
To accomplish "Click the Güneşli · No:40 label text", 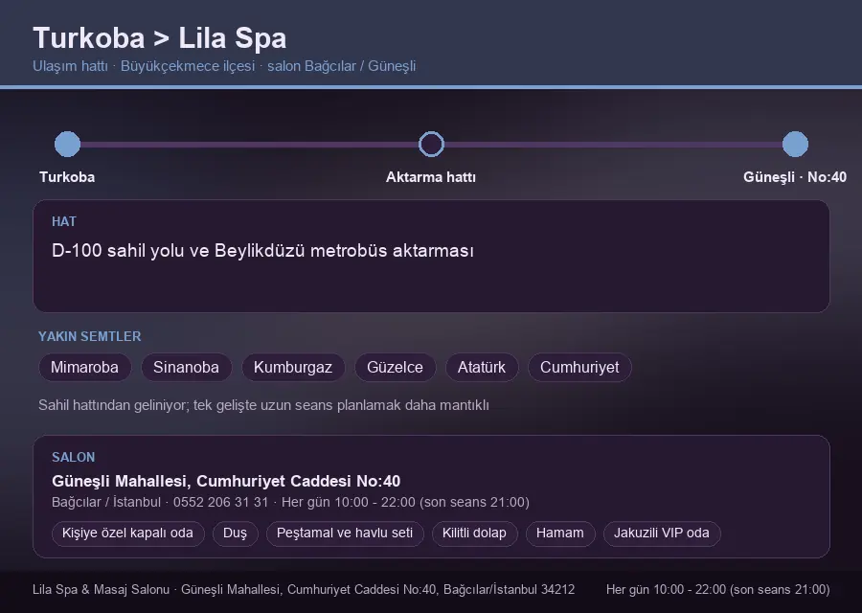I will (x=795, y=177).
